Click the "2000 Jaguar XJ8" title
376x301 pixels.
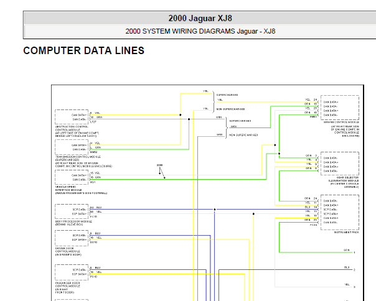point(200,18)
